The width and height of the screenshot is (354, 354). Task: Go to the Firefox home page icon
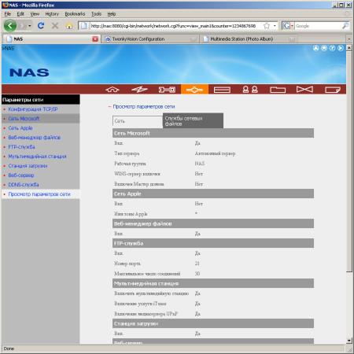pos(69,26)
